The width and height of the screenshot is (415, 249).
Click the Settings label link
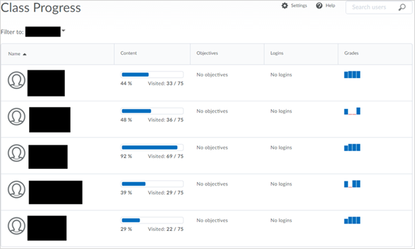tap(299, 6)
